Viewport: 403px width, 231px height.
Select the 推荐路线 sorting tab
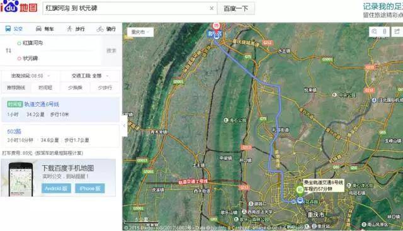click(x=16, y=87)
